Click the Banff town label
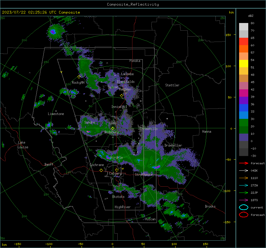 pyautogui.click(x=49, y=165)
